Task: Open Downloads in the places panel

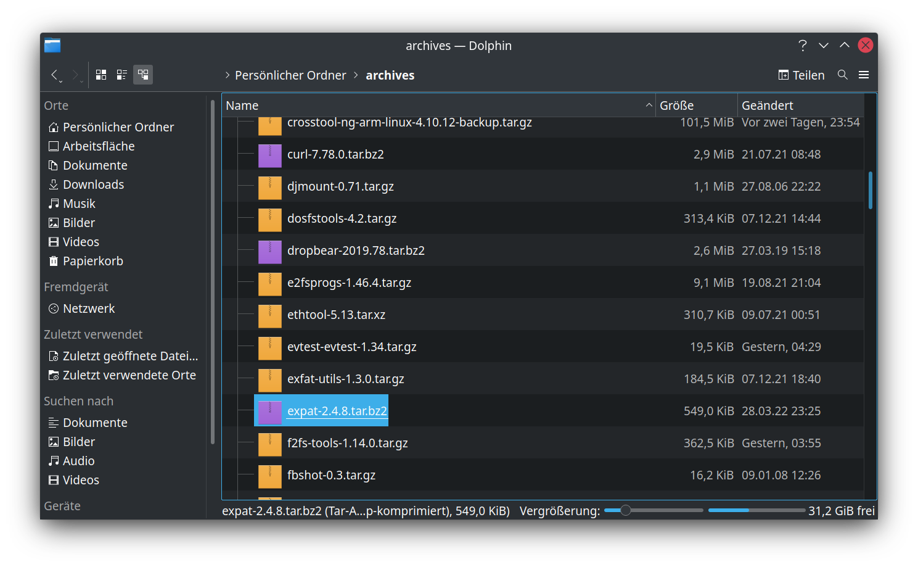Action: coord(93,184)
